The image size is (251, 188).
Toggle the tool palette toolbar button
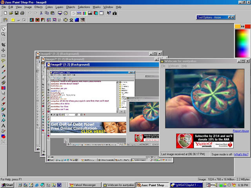73,13
